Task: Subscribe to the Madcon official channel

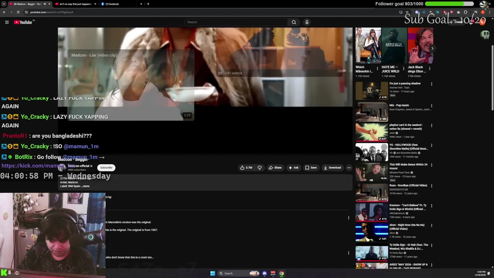Action: tap(106, 168)
